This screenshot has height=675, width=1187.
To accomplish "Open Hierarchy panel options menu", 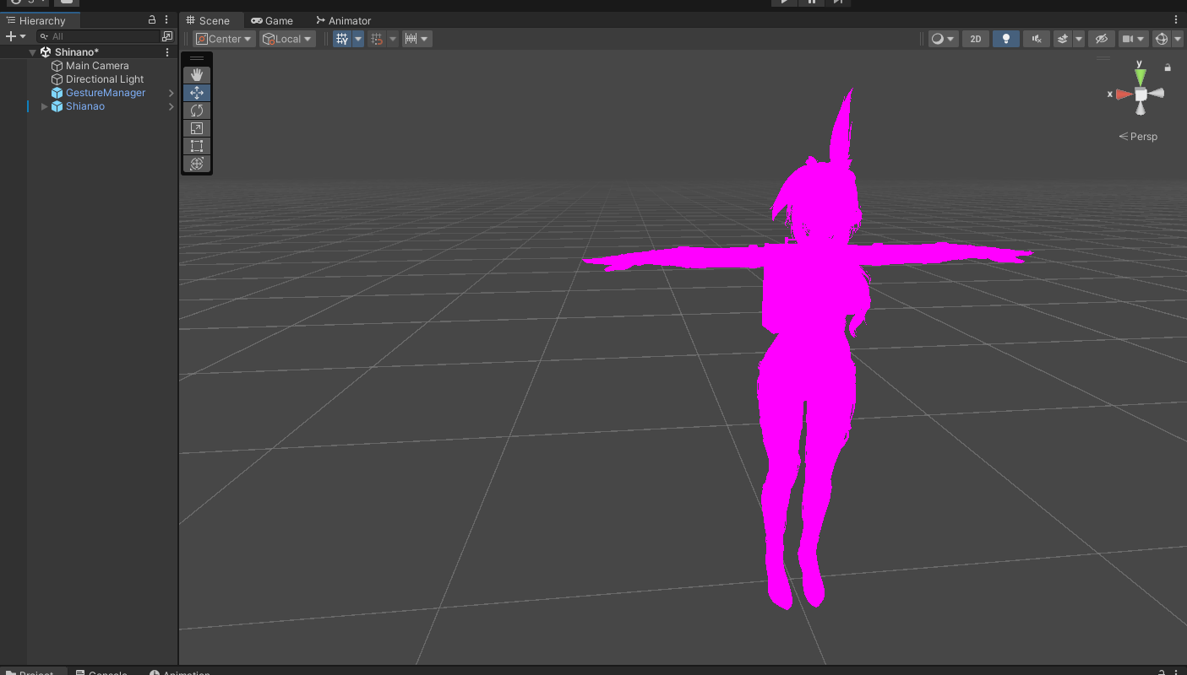I will (x=166, y=19).
